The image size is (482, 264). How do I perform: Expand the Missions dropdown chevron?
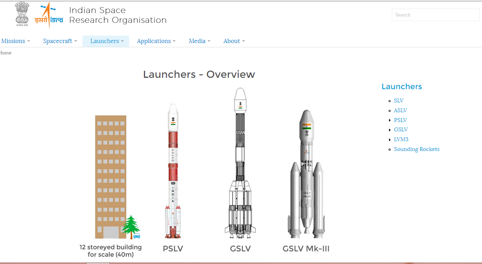tap(29, 41)
